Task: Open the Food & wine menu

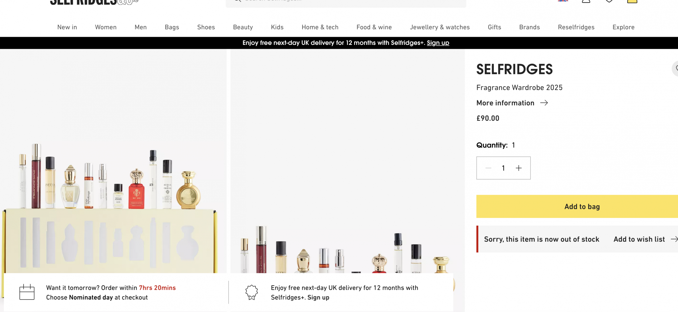Action: point(374,27)
